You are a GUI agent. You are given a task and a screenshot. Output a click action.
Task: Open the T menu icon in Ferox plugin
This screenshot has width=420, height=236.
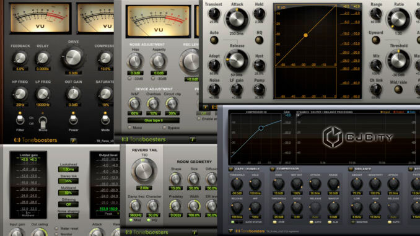(73, 141)
